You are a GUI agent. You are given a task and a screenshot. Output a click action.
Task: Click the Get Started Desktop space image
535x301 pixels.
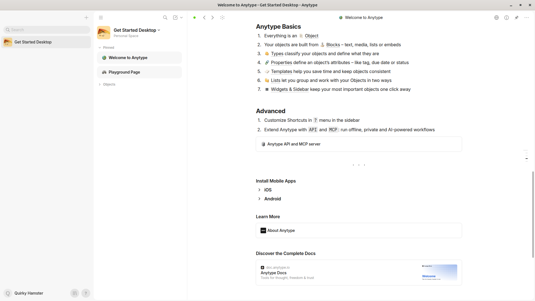point(104,33)
